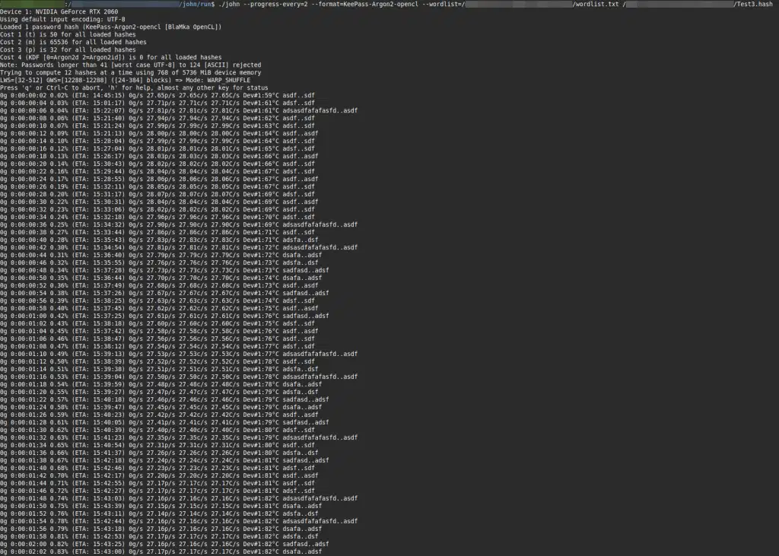
Task: Select 'Note: Passwords longer than 41' line
Action: [131, 65]
